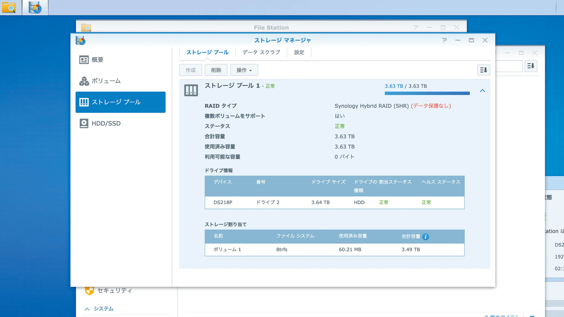This screenshot has height=317, width=564.
Task: Click the 作成 button
Action: tap(191, 70)
